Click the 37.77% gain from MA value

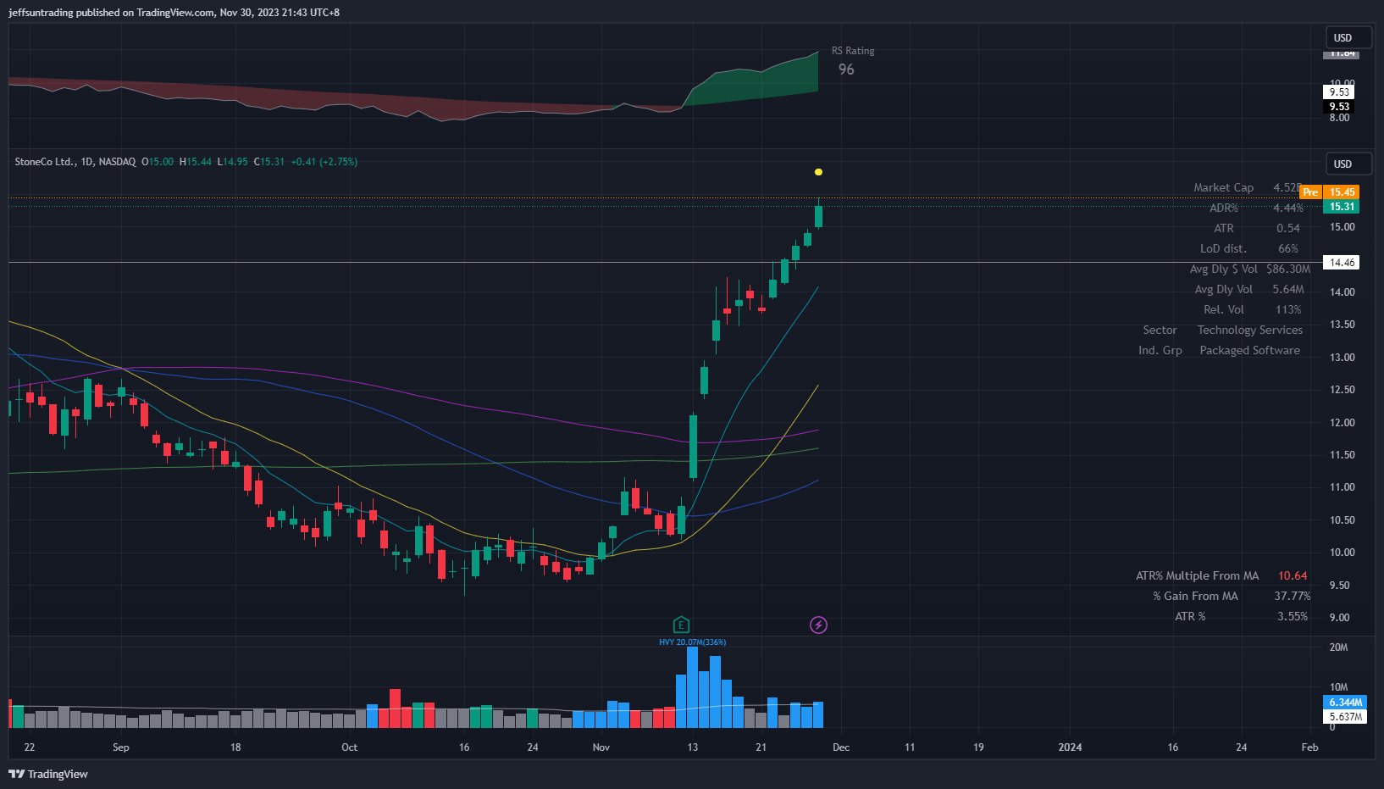(x=1293, y=596)
